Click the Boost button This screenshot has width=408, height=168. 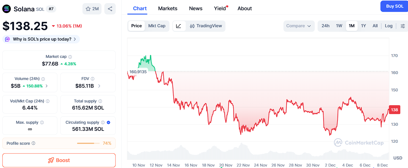coord(59,160)
